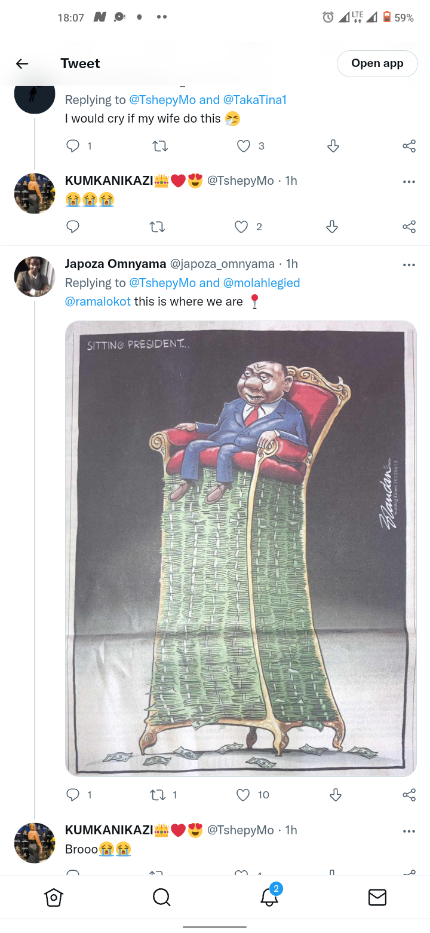Share the Japoza Omnyama cartoon tweet
The width and height of the screenshot is (430, 933).
(409, 795)
